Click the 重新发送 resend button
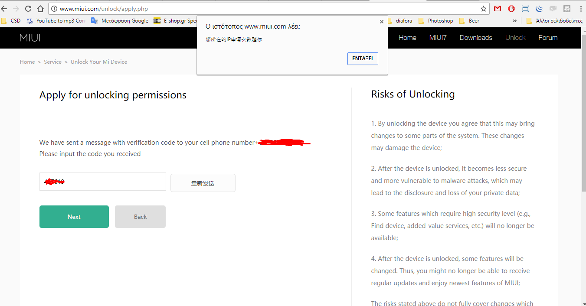586x306 pixels. click(203, 183)
